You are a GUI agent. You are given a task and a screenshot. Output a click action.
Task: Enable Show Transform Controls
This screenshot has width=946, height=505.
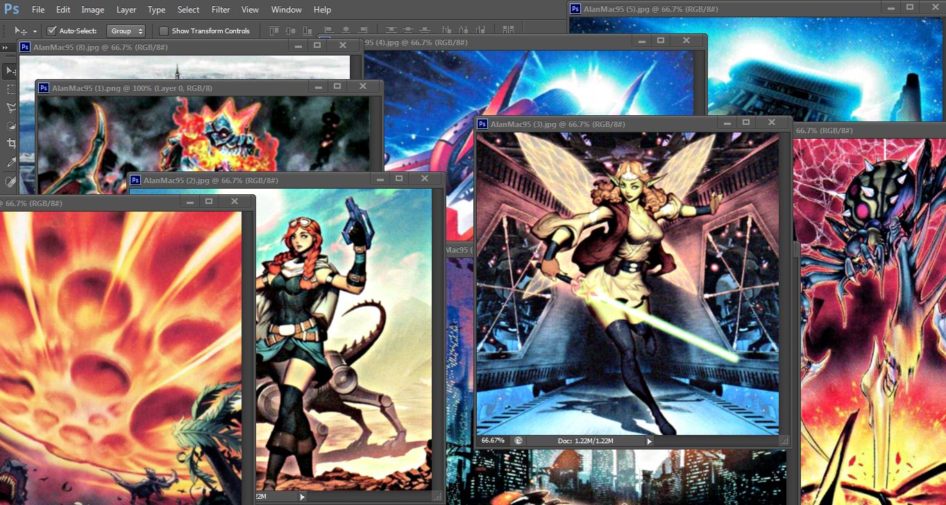tap(164, 31)
